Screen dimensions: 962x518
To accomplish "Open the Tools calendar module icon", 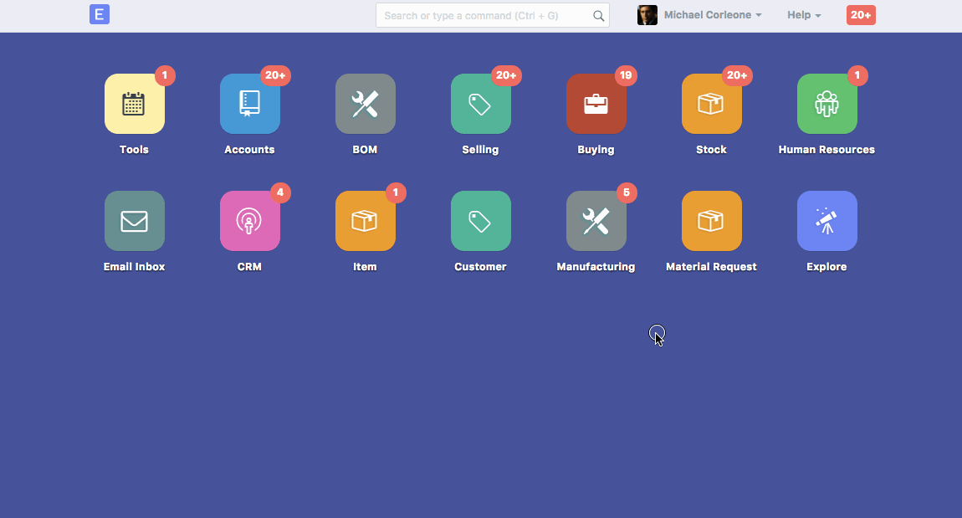I will tap(135, 104).
